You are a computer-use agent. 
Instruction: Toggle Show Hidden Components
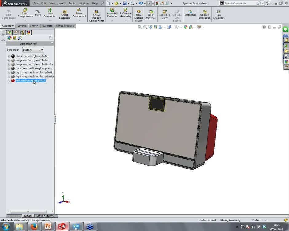point(97,14)
